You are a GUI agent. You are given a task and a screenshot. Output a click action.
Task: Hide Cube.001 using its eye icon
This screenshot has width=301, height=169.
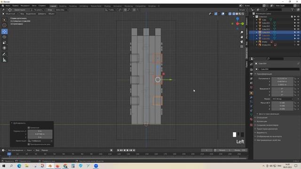[298, 23]
